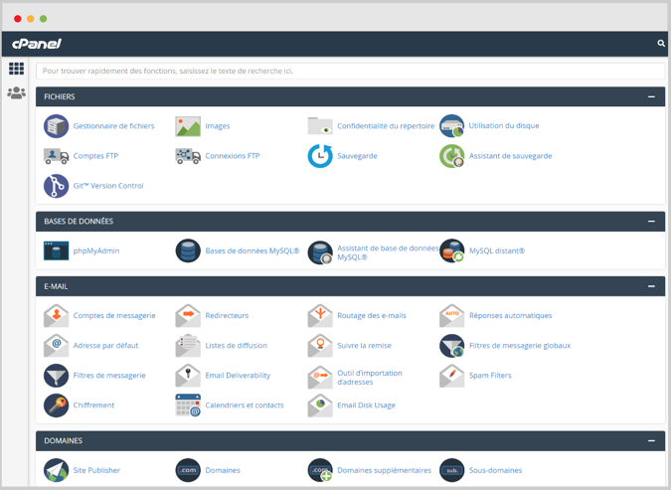Click the search magnifier in header

click(x=661, y=44)
